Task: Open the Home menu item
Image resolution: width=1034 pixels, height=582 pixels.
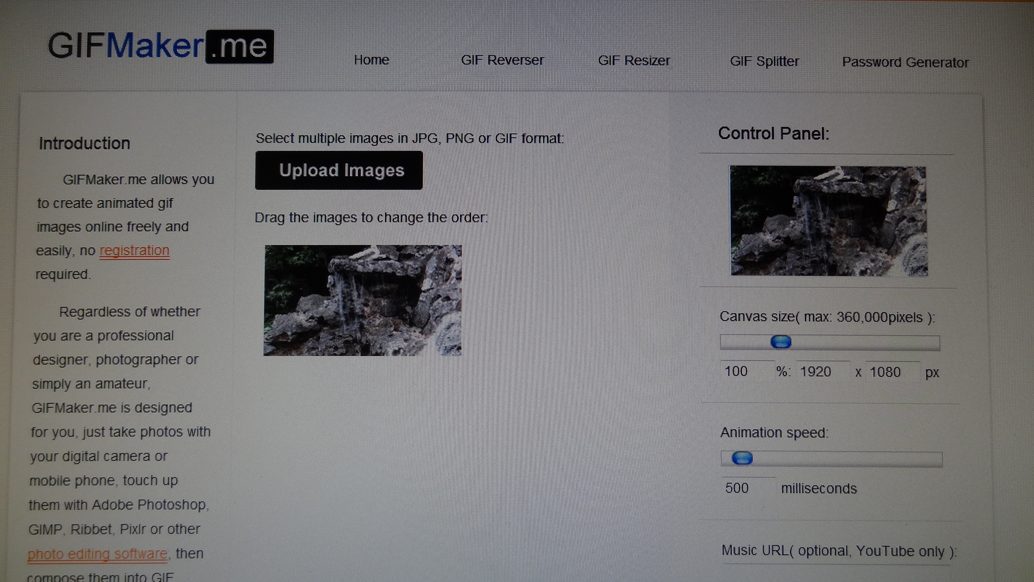Action: click(371, 60)
